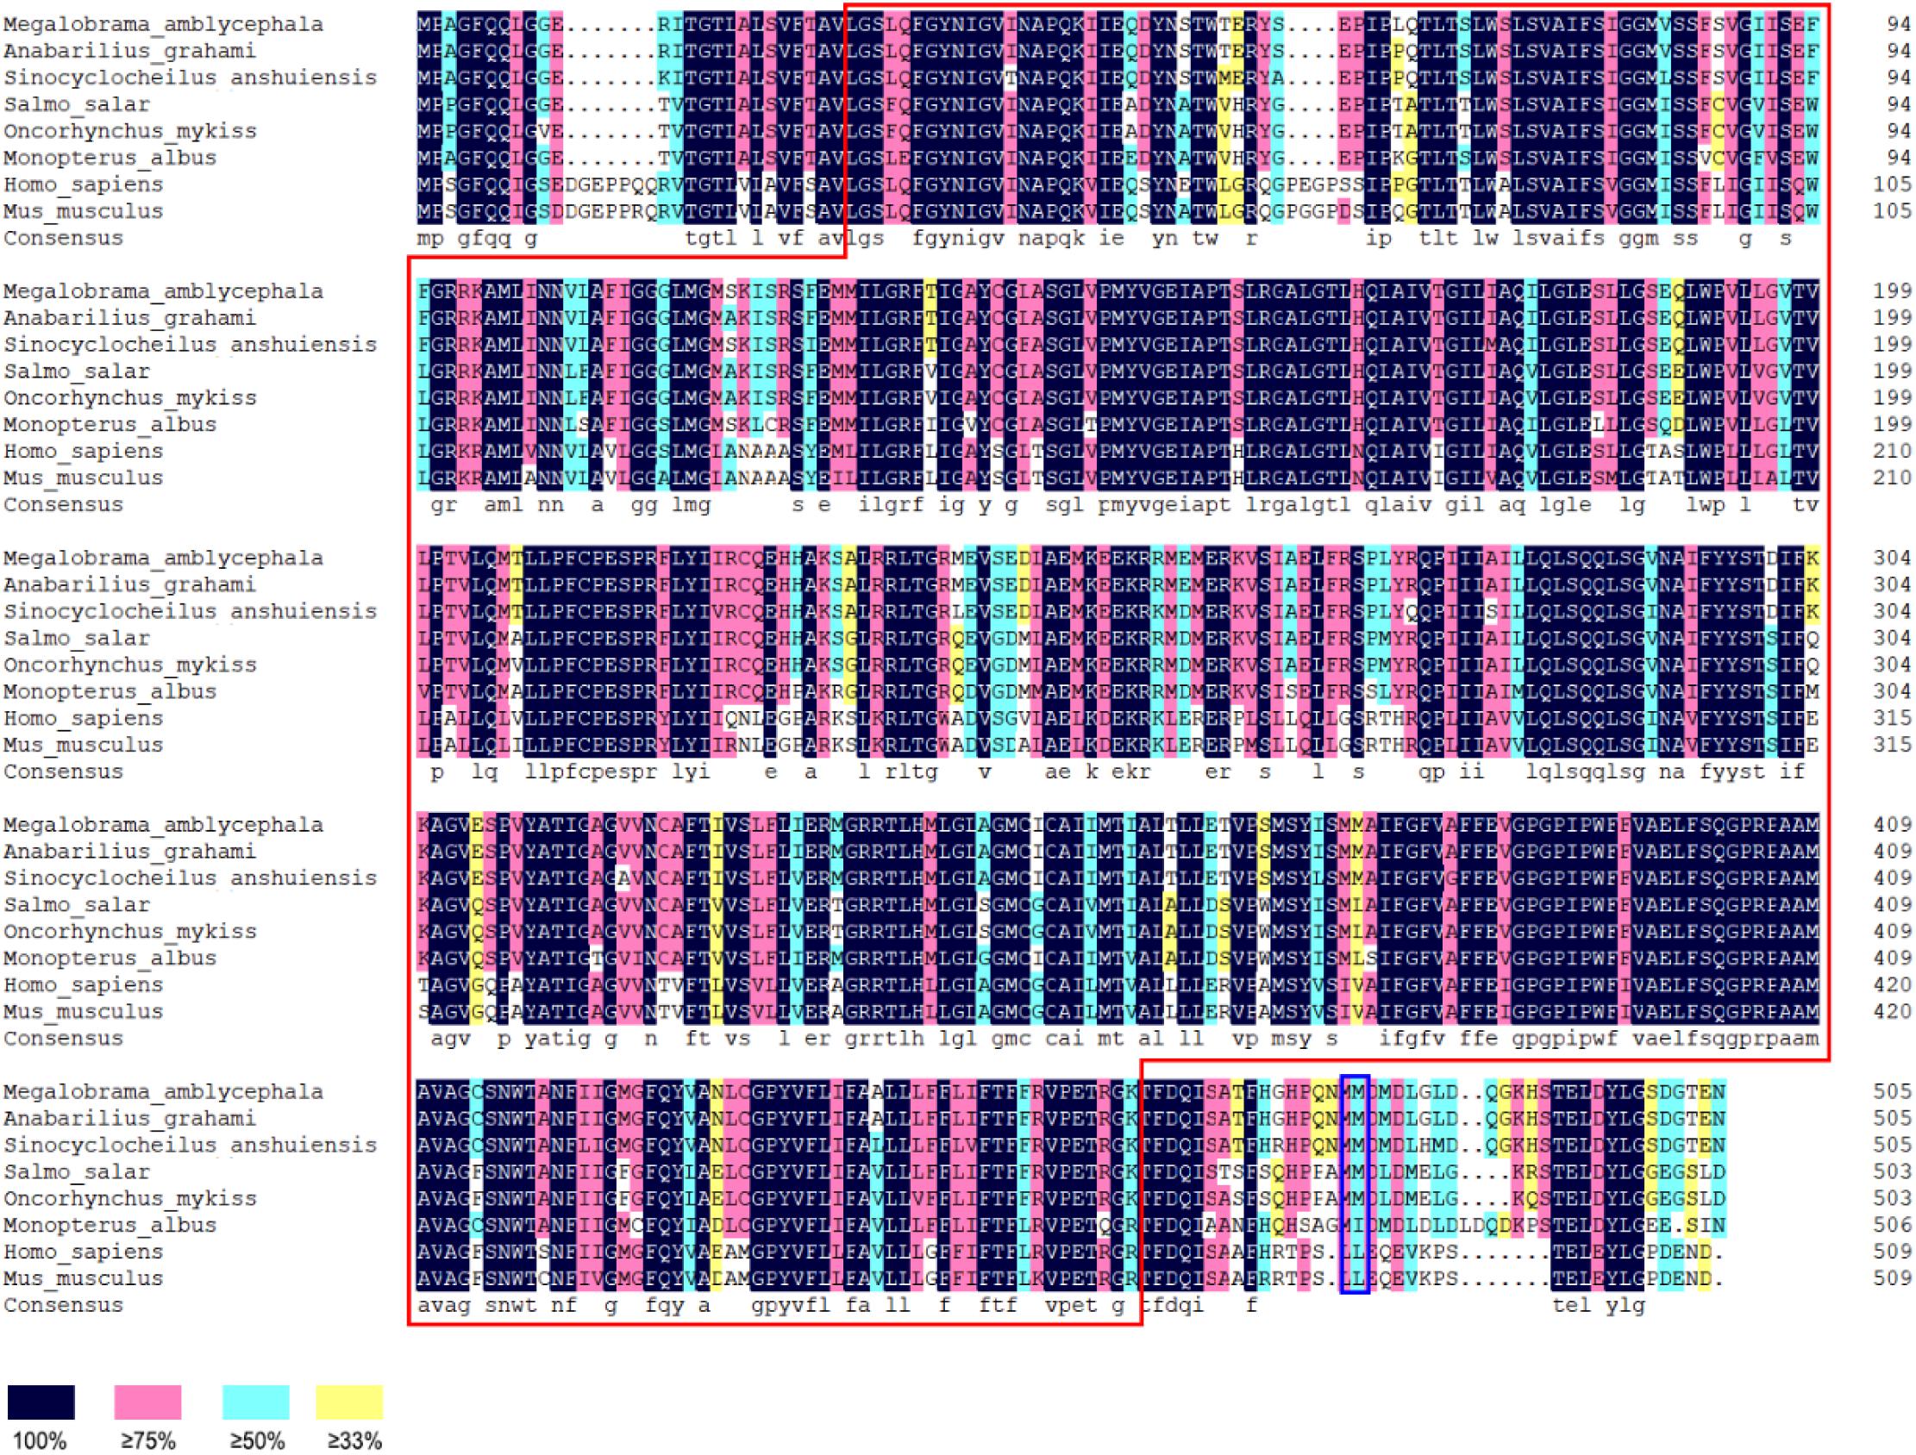Click Megalobrama_amblycephala label in row ending 199
The width and height of the screenshot is (1916, 1455).
click(x=164, y=291)
